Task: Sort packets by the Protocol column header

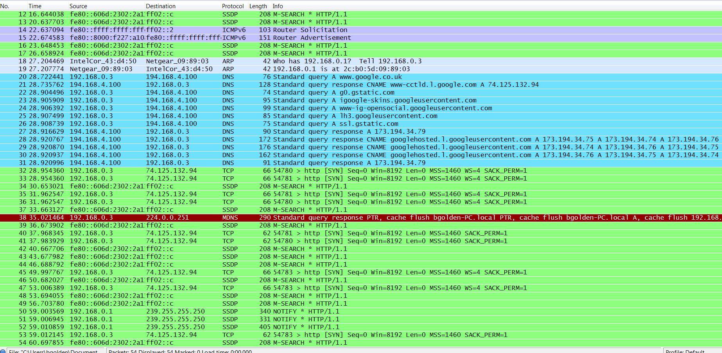Action: click(x=233, y=6)
